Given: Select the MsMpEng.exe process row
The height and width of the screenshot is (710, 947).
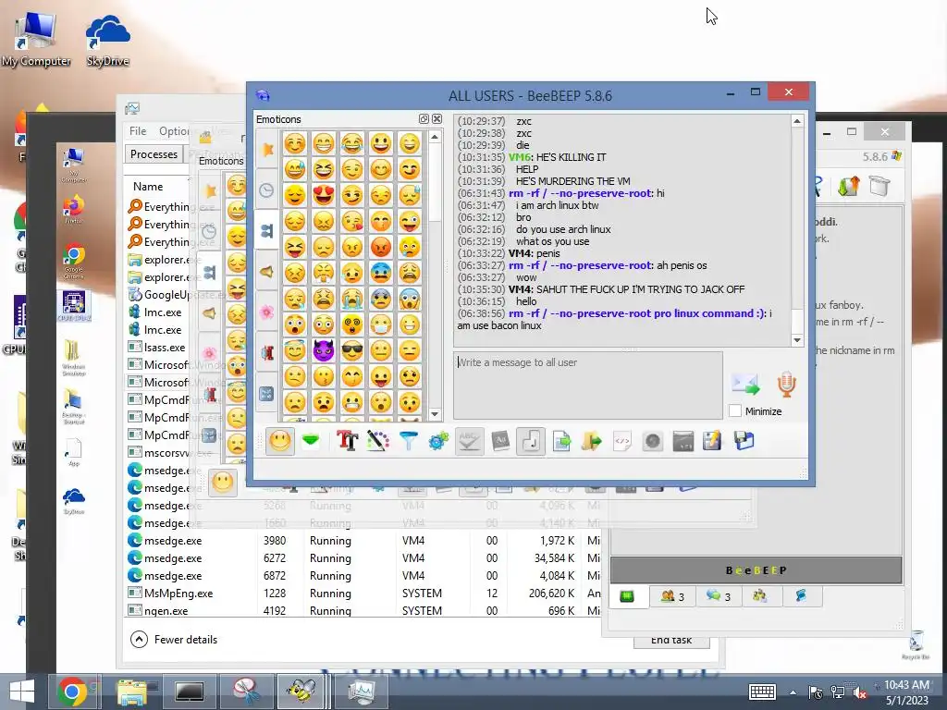Looking at the screenshot, I should (x=364, y=594).
